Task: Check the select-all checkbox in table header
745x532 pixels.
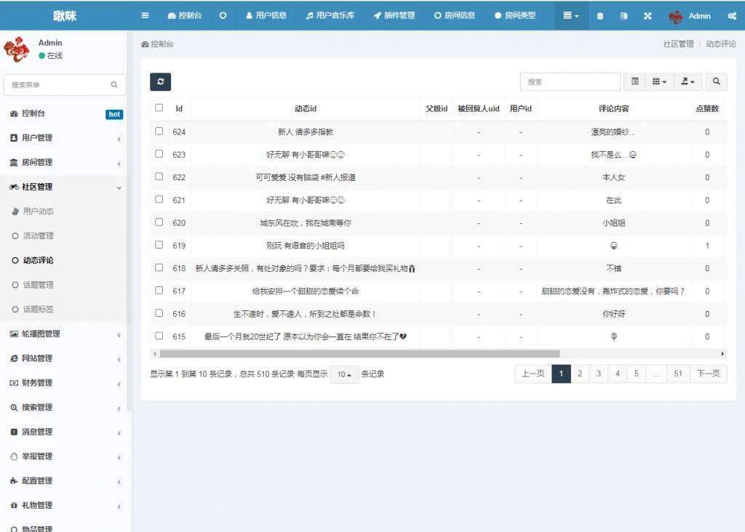Action: [159, 108]
